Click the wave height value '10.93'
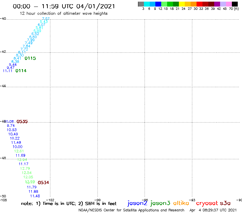242x213 pixels. (11, 130)
